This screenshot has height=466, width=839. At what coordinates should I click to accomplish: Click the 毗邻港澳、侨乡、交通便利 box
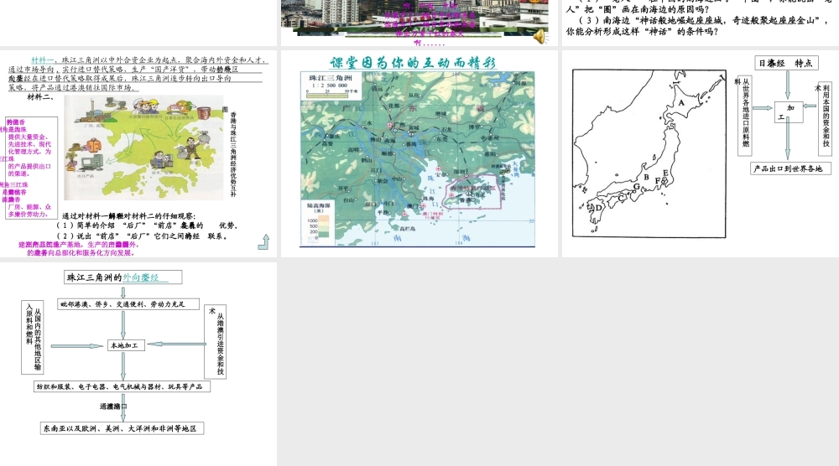[128, 304]
